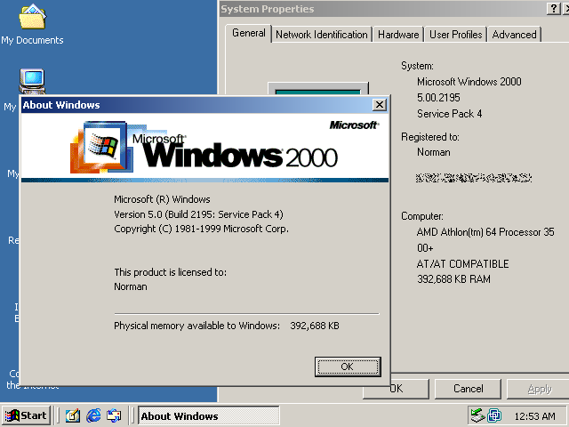Click '5.00.2195' version text
569x427 pixels.
coord(438,98)
